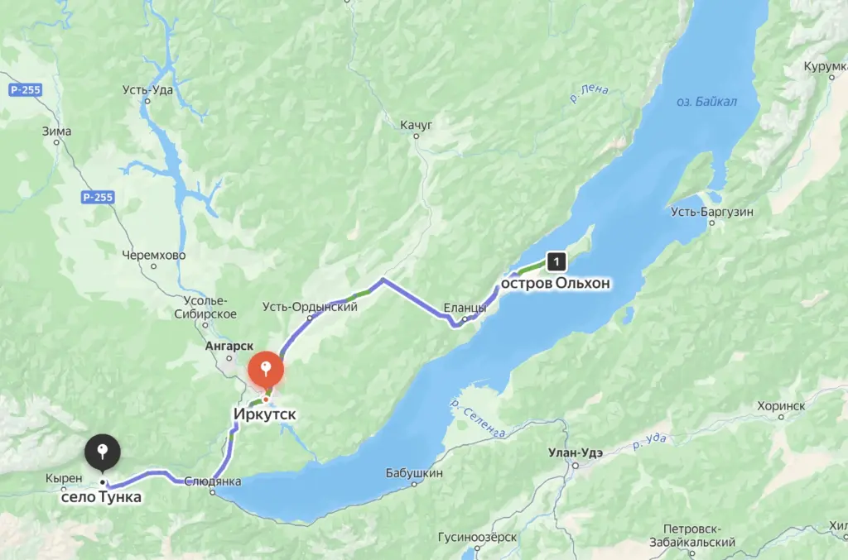Click the Бабушкин town label
This screenshot has width=848, height=560.
pyautogui.click(x=414, y=473)
